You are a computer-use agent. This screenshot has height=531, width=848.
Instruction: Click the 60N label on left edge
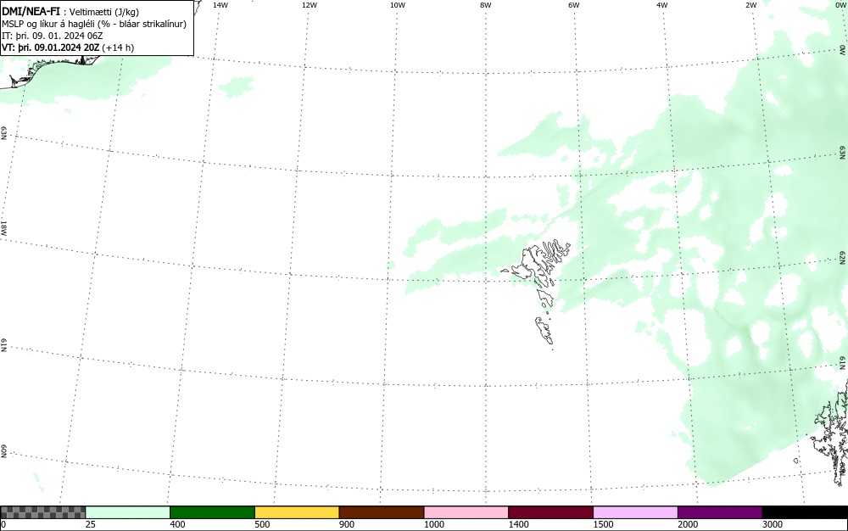3,451
